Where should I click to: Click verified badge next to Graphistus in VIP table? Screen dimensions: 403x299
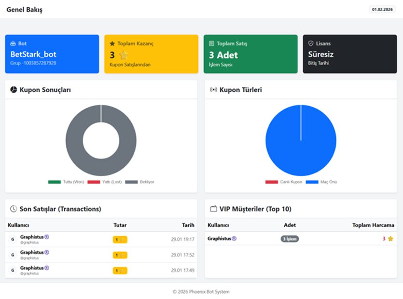tap(234, 239)
